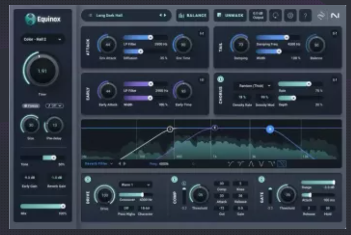Select the highlighted last filter shape icon
Image resolution: width=351 pixels, height=235 pixels.
(282, 164)
